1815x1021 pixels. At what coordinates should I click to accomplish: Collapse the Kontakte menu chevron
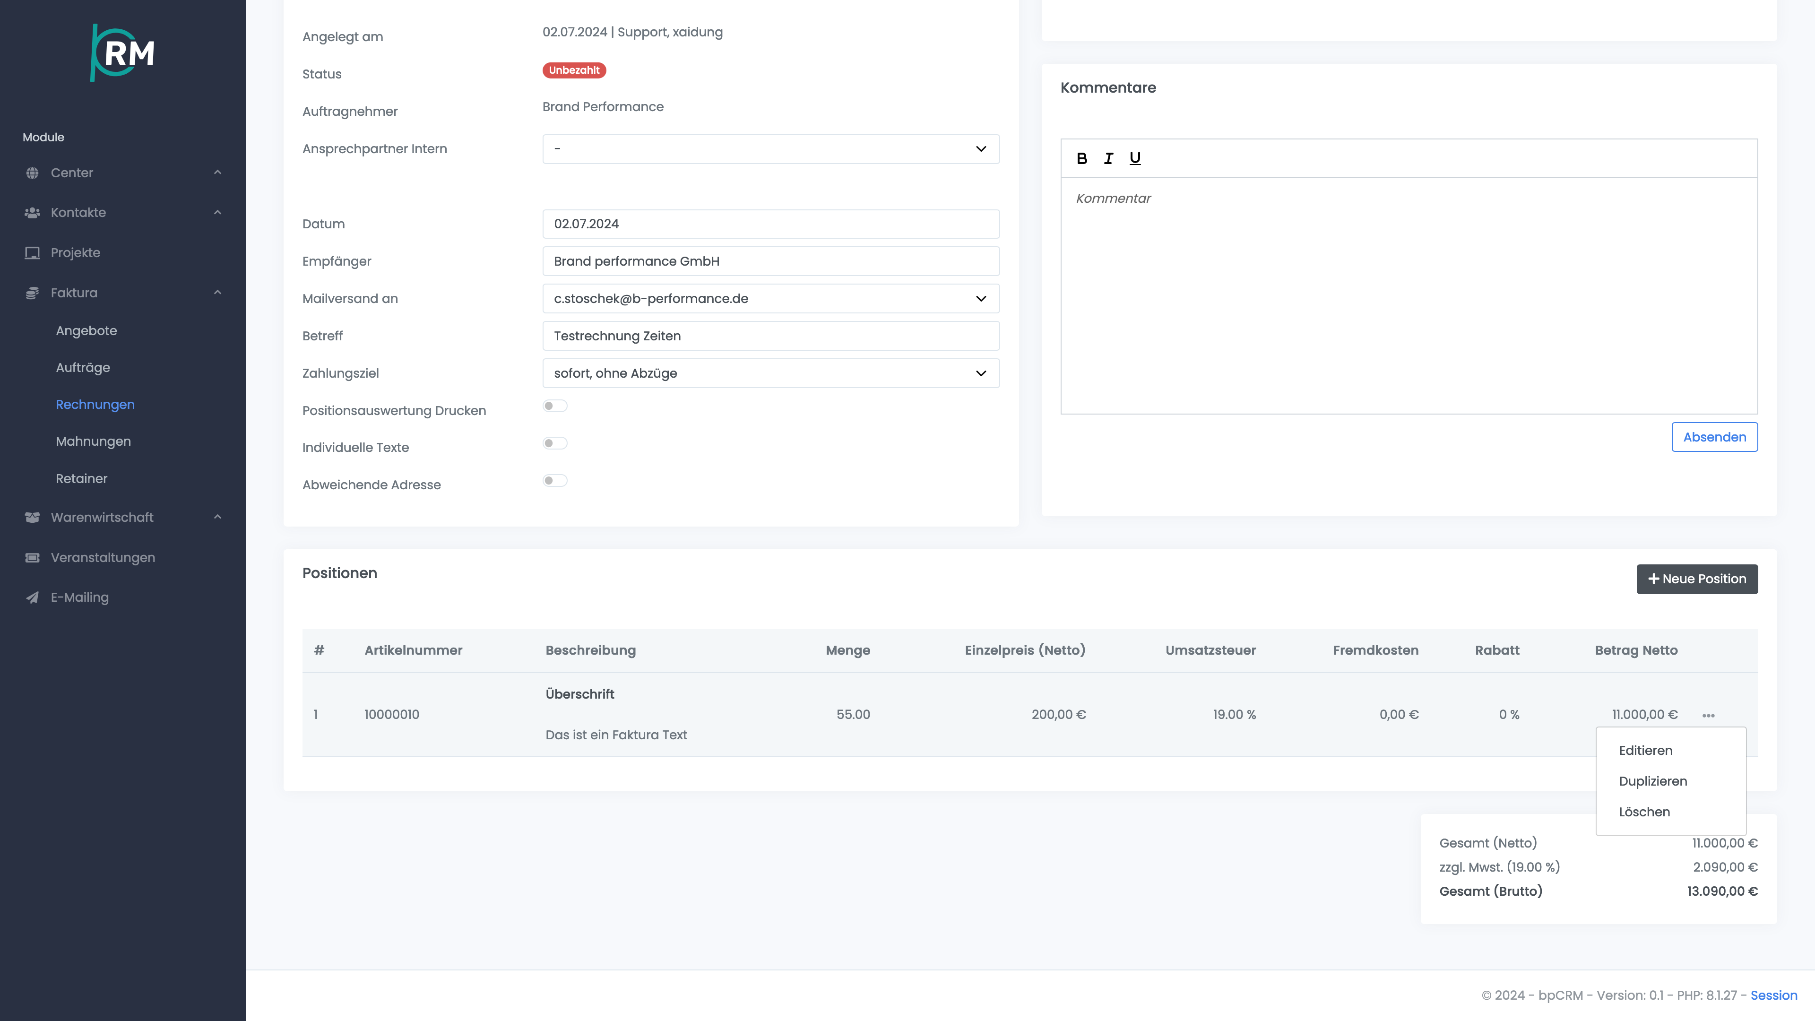point(218,213)
